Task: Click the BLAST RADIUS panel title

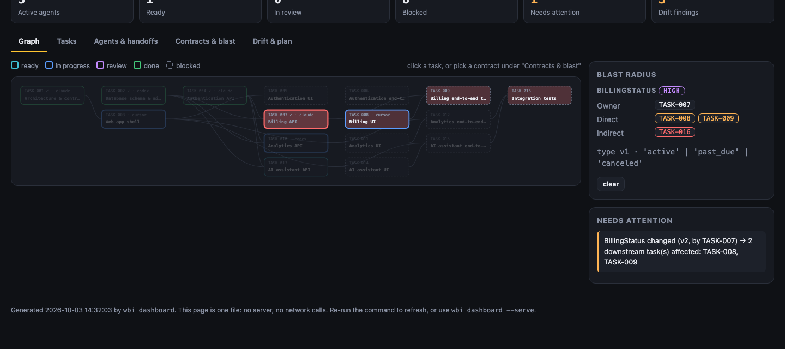Action: pyautogui.click(x=626, y=74)
